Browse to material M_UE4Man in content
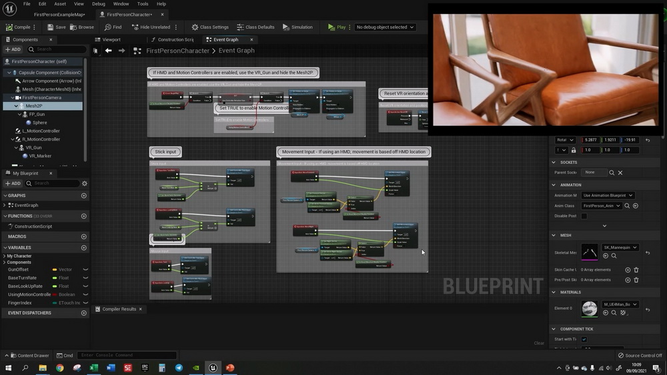This screenshot has height=375, width=667. pos(614,313)
